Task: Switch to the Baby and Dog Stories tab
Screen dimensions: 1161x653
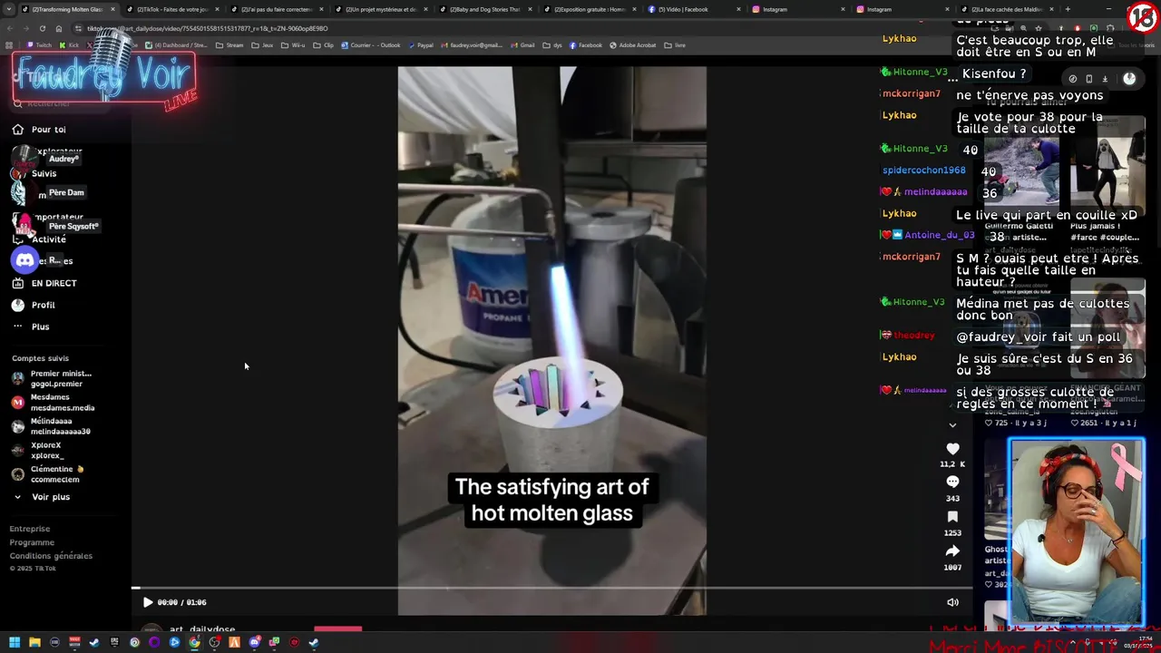Action: pyautogui.click(x=485, y=9)
